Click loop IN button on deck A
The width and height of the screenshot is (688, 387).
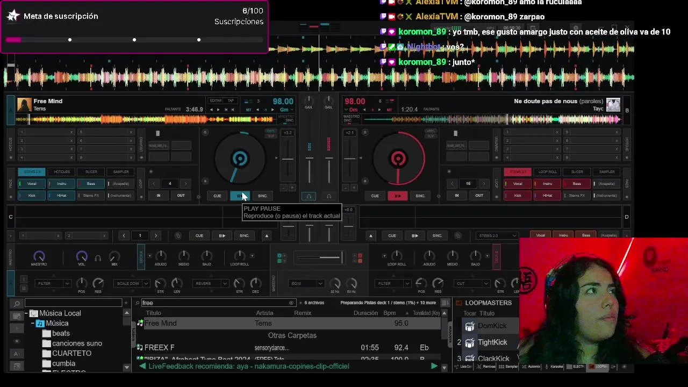click(x=158, y=196)
